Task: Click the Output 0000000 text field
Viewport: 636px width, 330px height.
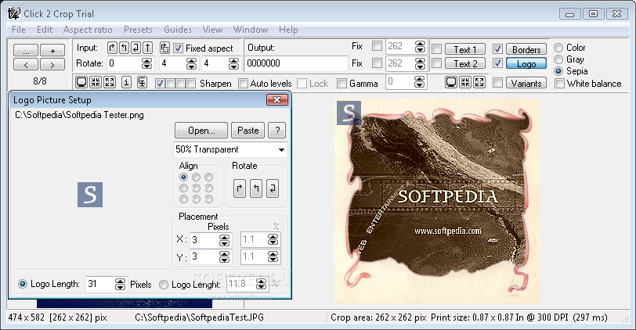Action: click(297, 63)
